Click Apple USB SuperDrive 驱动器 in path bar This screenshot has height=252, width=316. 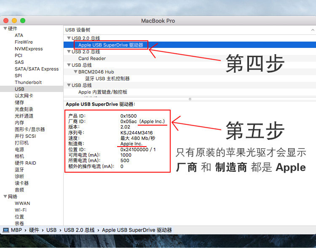coord(137,230)
